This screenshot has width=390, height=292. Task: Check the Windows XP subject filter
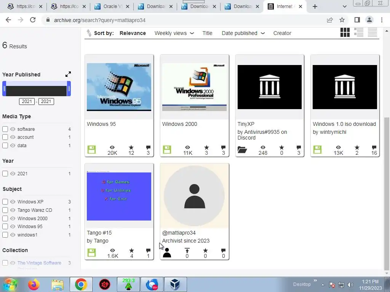click(x=5, y=202)
